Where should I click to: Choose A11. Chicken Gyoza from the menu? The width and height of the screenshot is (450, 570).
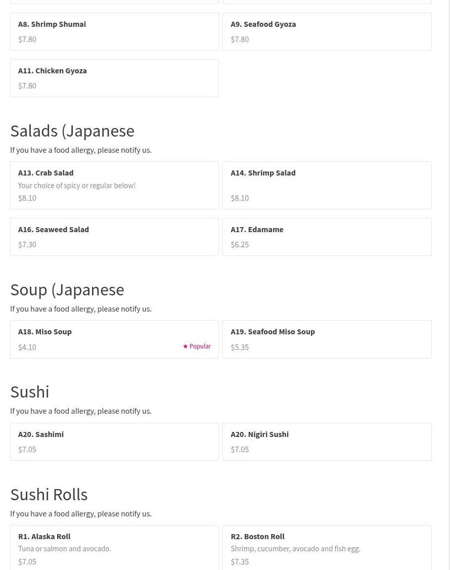(114, 78)
